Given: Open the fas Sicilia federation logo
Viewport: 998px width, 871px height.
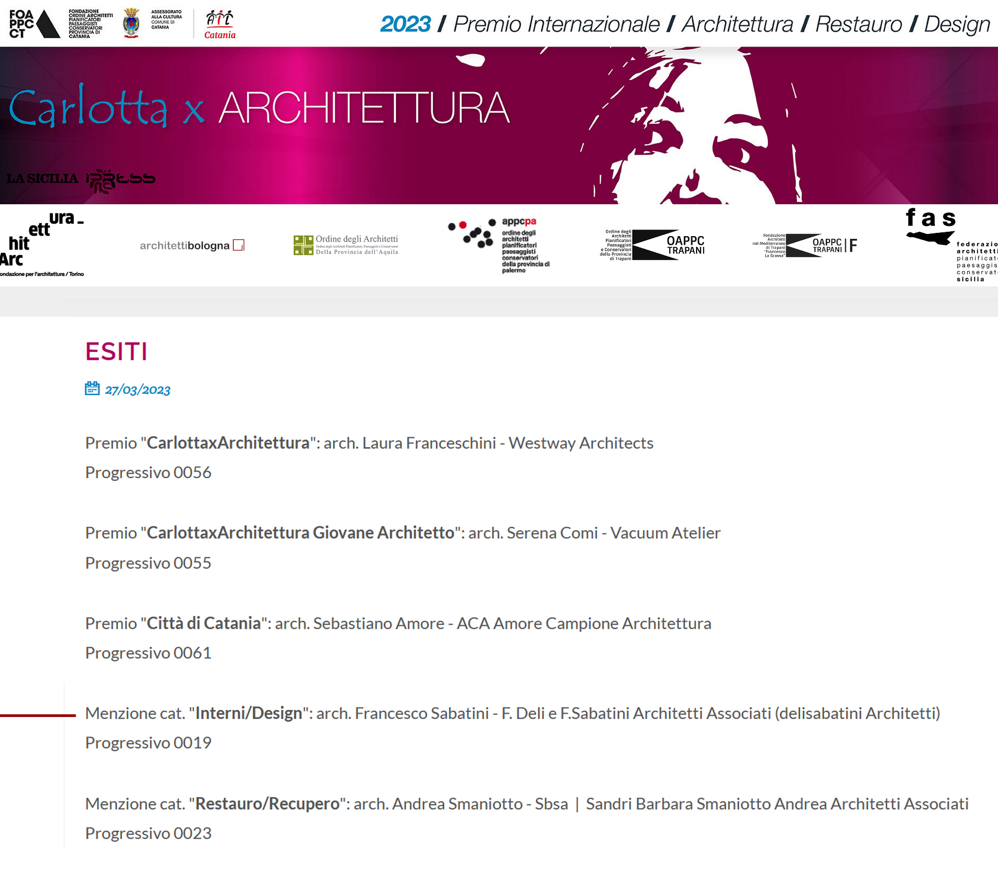Looking at the screenshot, I should point(950,245).
